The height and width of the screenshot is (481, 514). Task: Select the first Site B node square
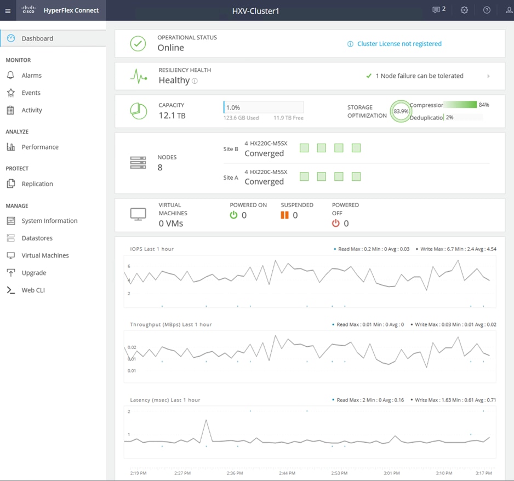tap(304, 148)
